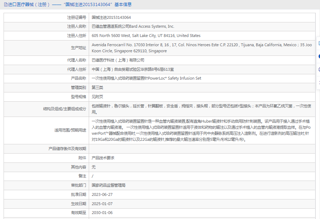Image resolution: width=320 pixels, height=219 pixels.
Task: Click the 有效期至 label
Action: click(x=78, y=213)
